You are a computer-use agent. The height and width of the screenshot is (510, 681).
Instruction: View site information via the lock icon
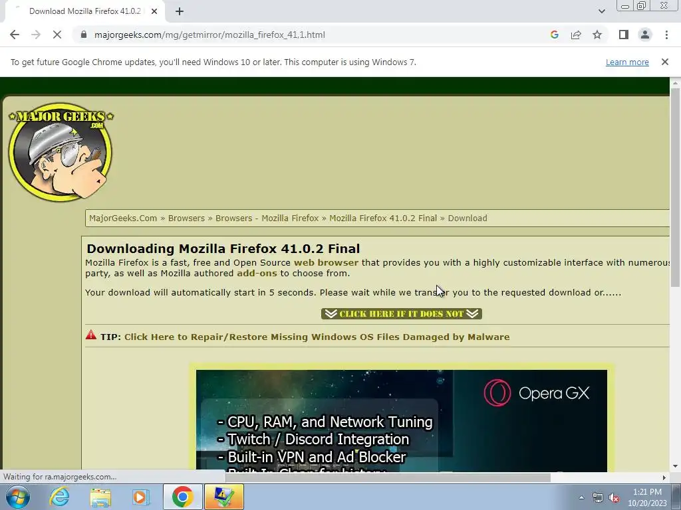[84, 35]
